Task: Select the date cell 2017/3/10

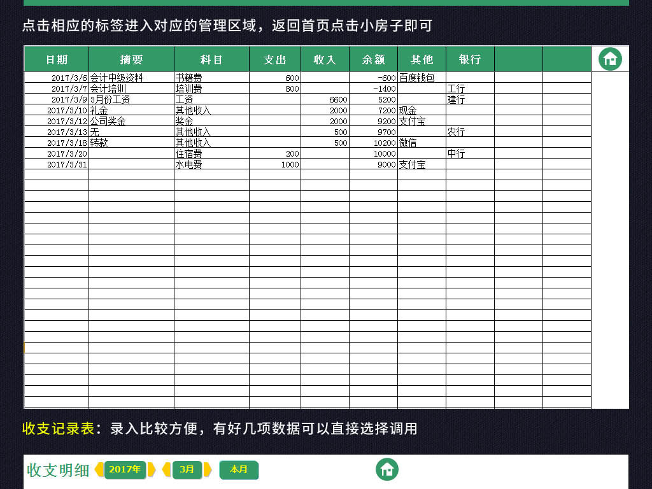Action: click(57, 110)
